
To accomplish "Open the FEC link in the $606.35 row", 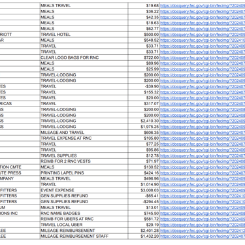I will 203,133.
